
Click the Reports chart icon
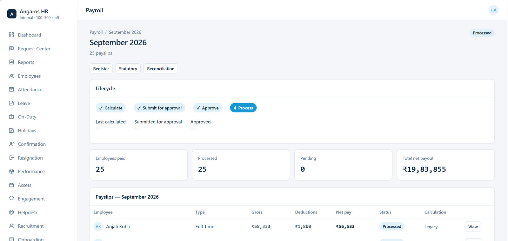tap(11, 62)
